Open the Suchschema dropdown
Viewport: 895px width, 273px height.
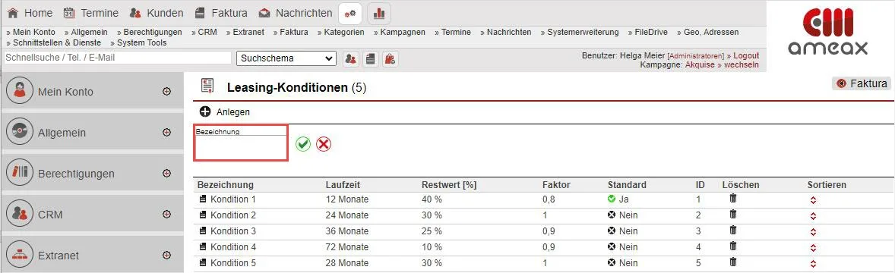tap(286, 58)
